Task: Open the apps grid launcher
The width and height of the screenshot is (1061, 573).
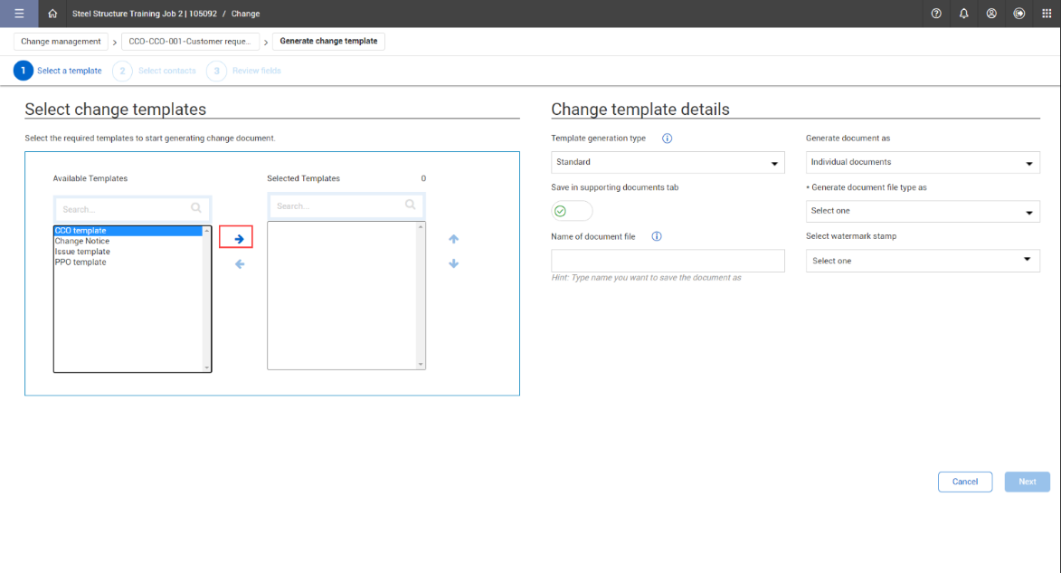Action: point(1047,14)
